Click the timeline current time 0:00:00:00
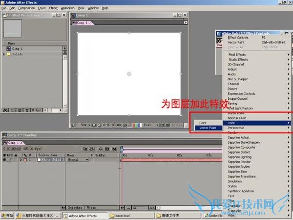293x220 pixels. [12, 149]
